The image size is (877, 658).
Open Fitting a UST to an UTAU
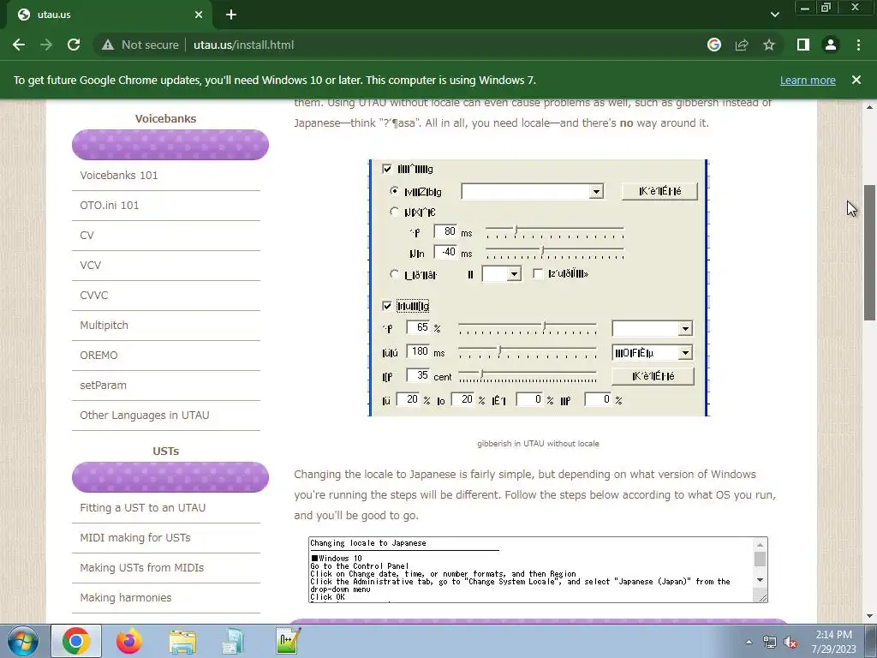pos(143,507)
